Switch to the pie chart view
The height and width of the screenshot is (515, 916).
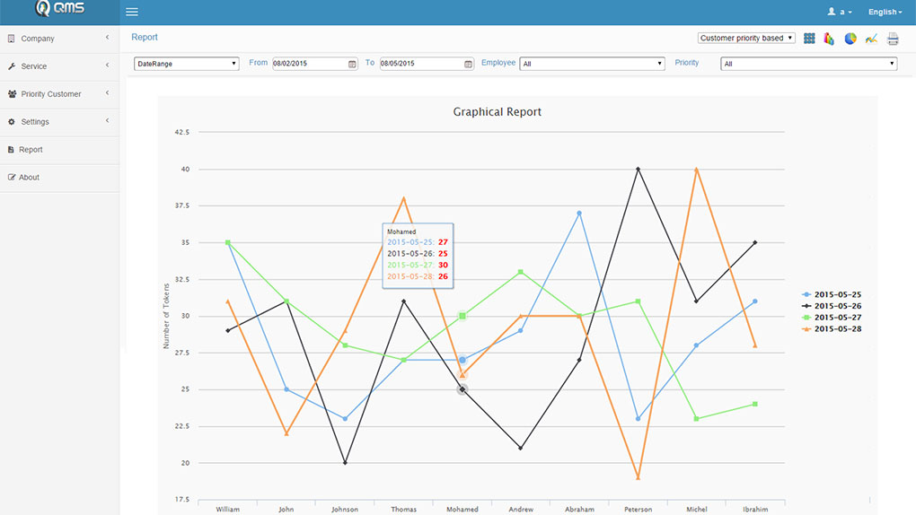click(850, 39)
